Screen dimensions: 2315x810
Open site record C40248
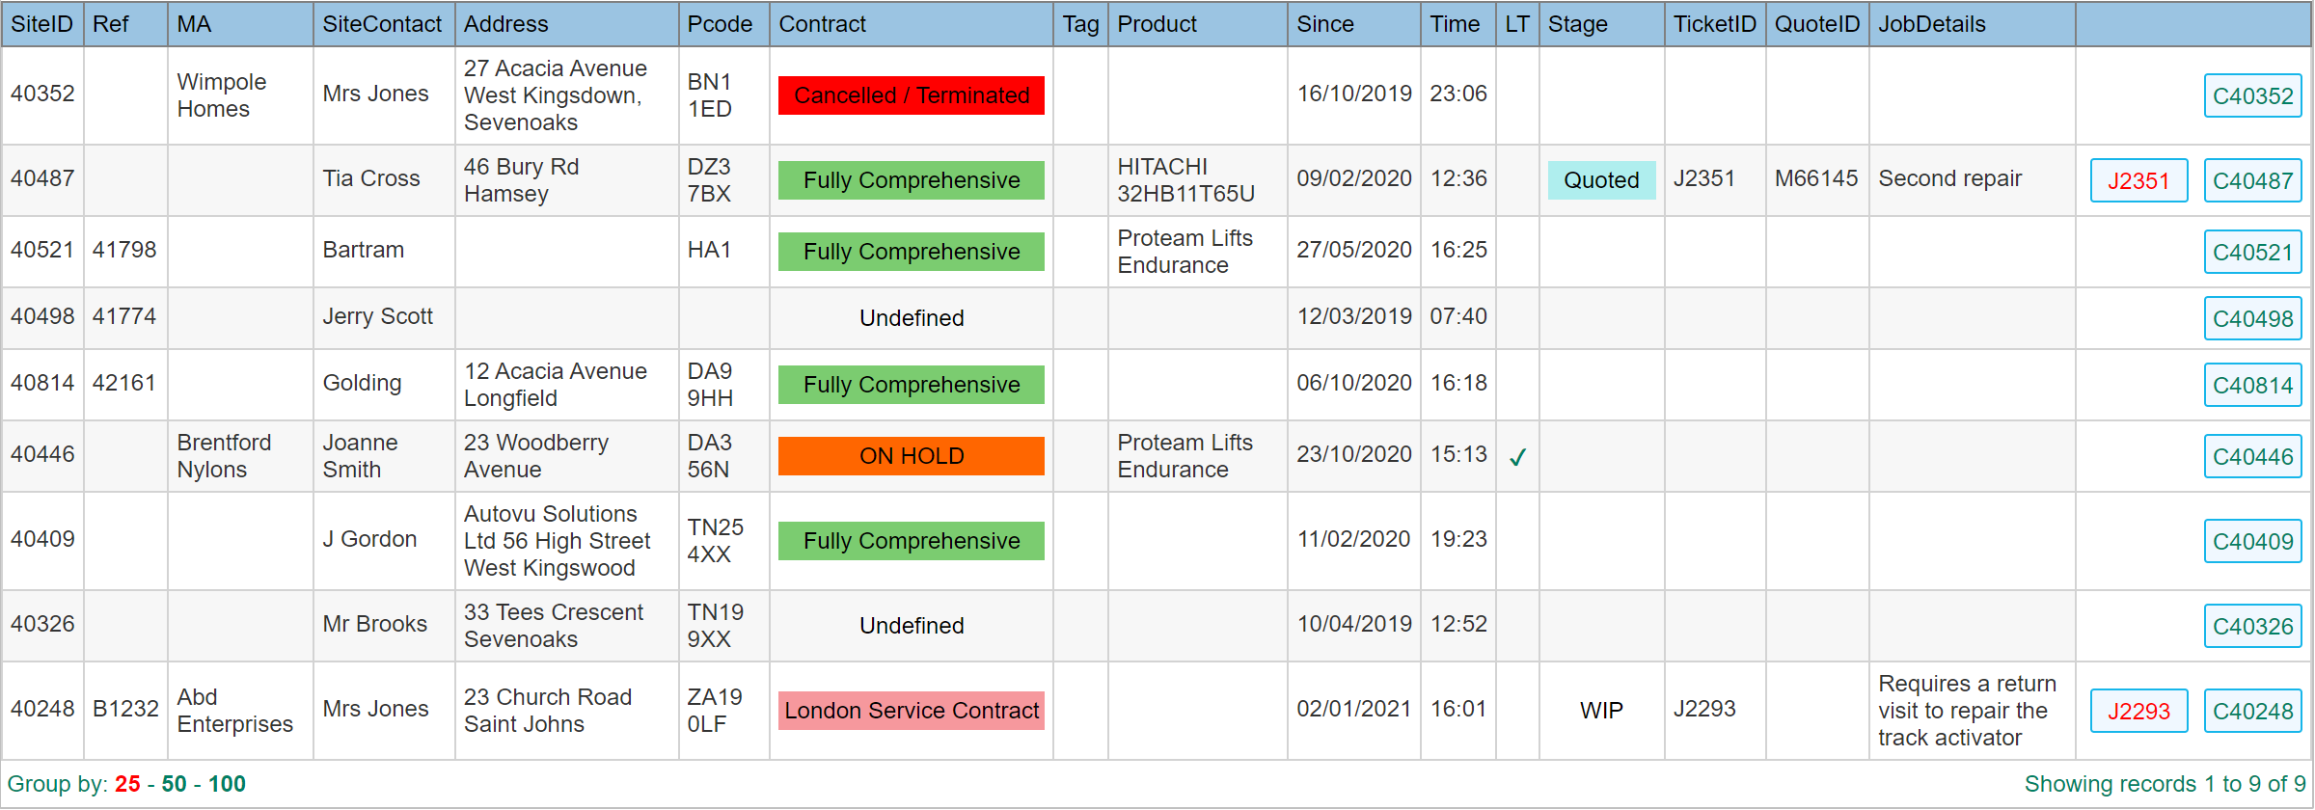(2252, 712)
